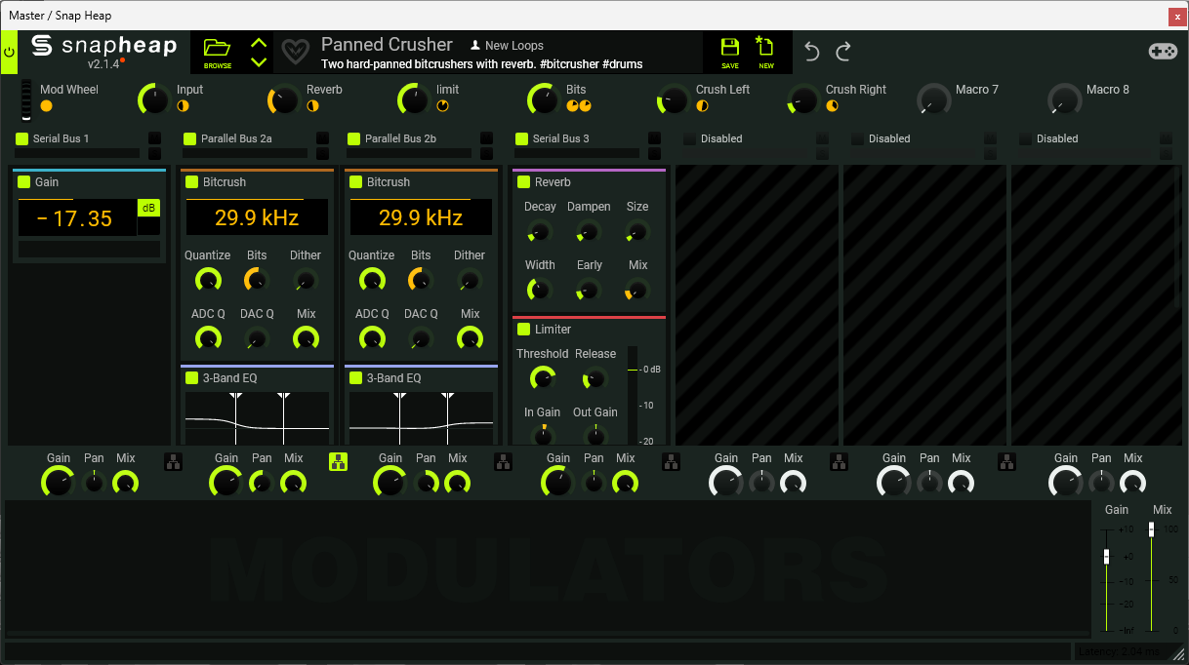
Task: Click the Parallel Bus 2a lane Pan knob
Action: point(261,482)
